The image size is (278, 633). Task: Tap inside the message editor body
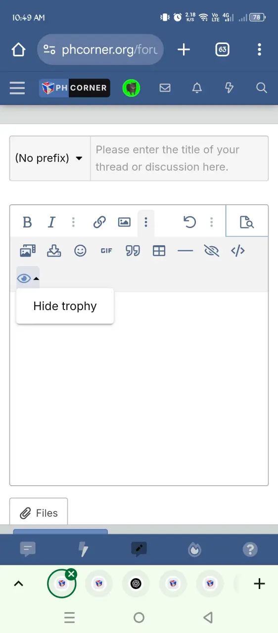click(139, 388)
